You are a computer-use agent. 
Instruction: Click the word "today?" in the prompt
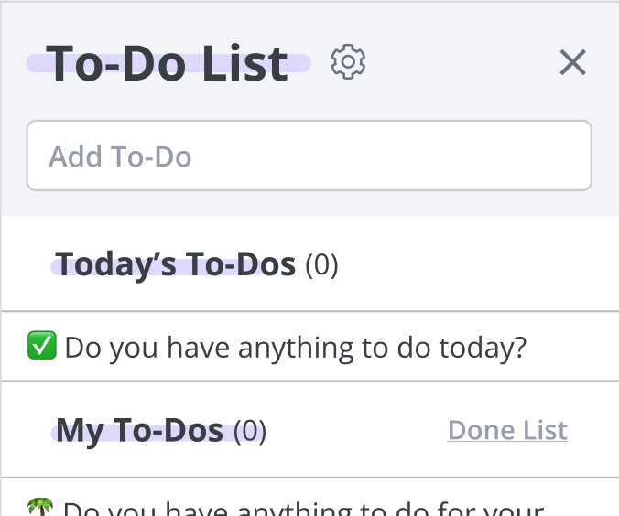coord(483,348)
